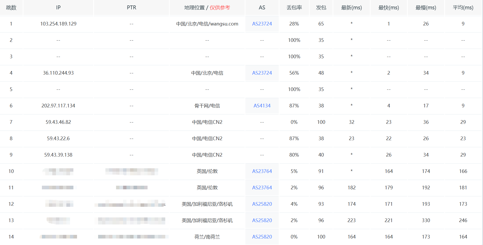Click 中国/电信CN2 in the 59.43.39.138 row
This screenshot has width=483, height=245.
pos(207,155)
